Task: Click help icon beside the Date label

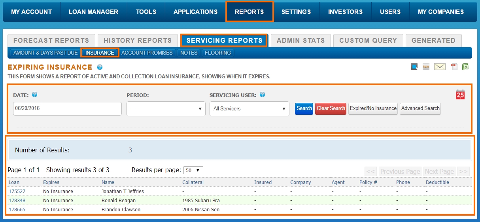Action: 34,95
